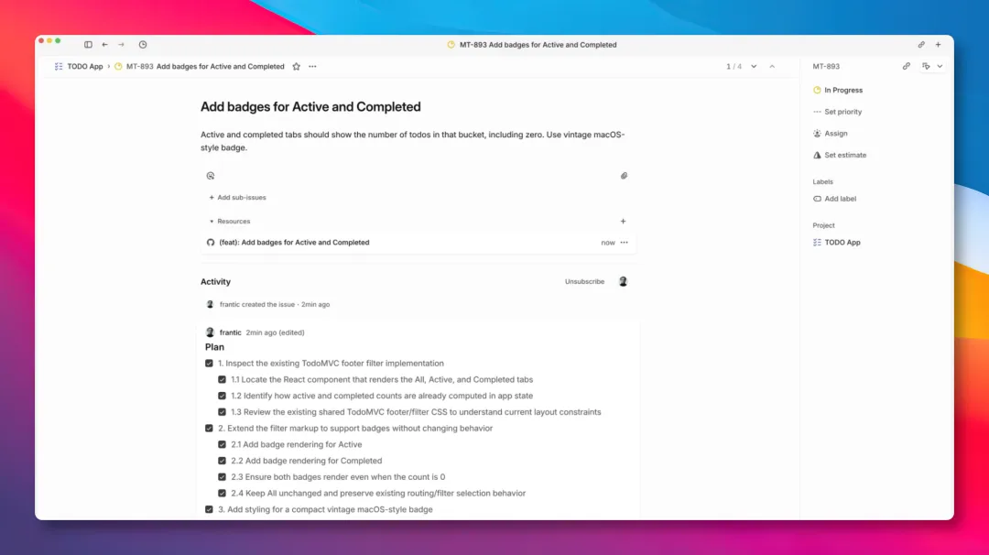The height and width of the screenshot is (555, 989).
Task: Click subscriber avatar next to Unsubscribe
Action: [624, 281]
